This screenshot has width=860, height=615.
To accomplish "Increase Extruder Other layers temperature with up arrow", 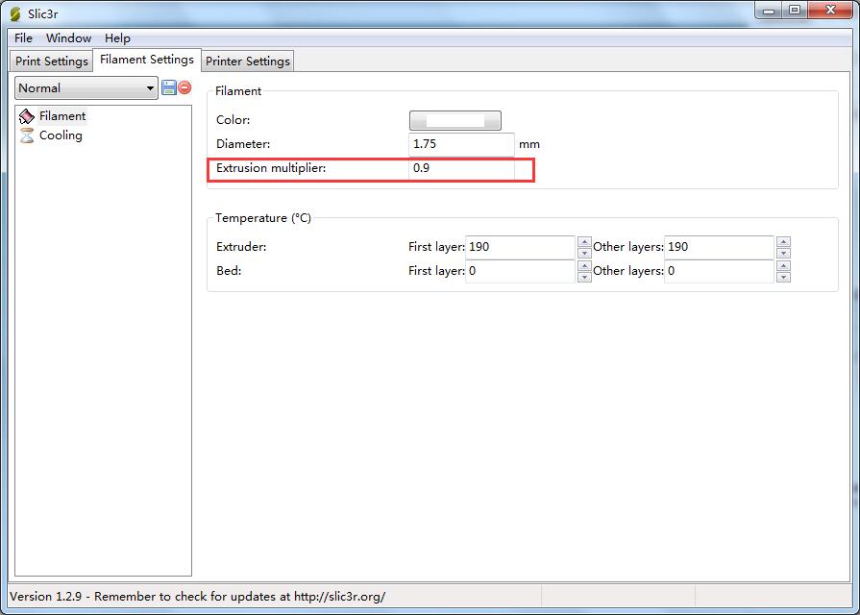I will (784, 242).
